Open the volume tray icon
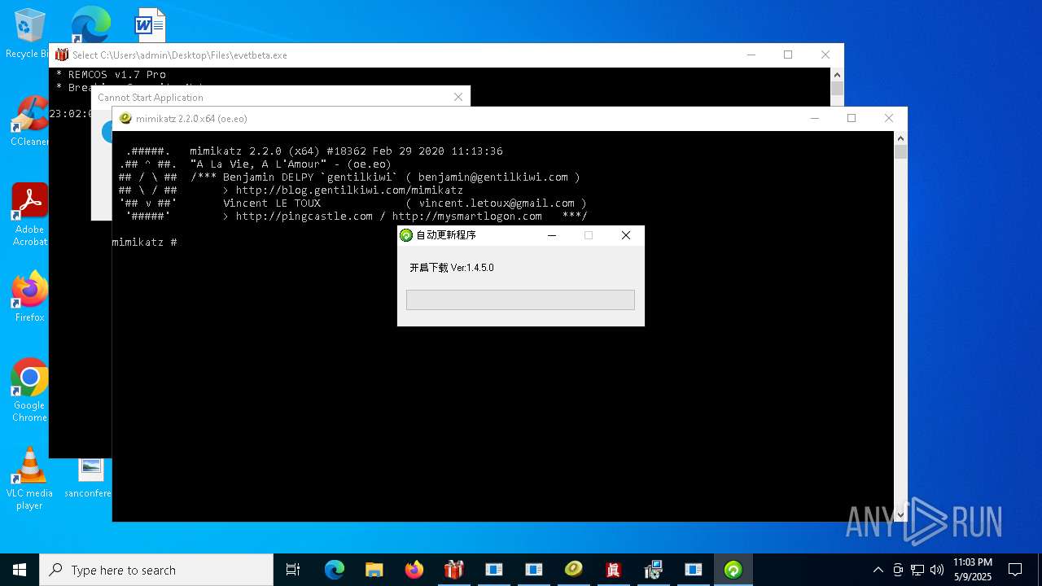Image resolution: width=1042 pixels, height=586 pixels. pos(937,570)
